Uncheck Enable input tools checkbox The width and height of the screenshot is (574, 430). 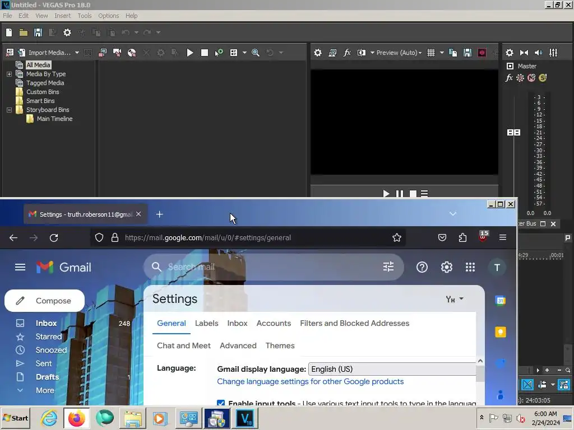[x=221, y=403]
